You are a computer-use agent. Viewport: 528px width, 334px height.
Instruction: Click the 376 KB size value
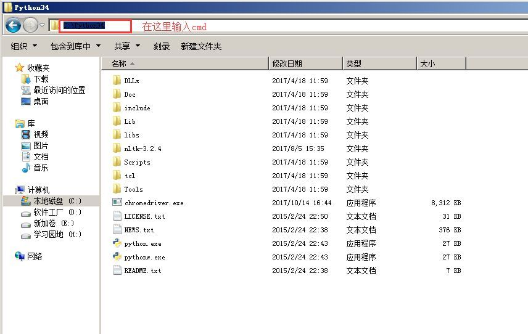(x=450, y=230)
